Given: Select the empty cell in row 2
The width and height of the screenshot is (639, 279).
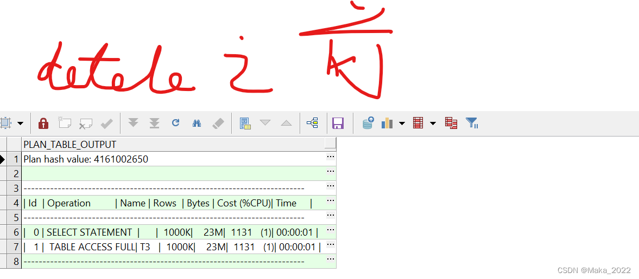Looking at the screenshot, I should click(179, 174).
